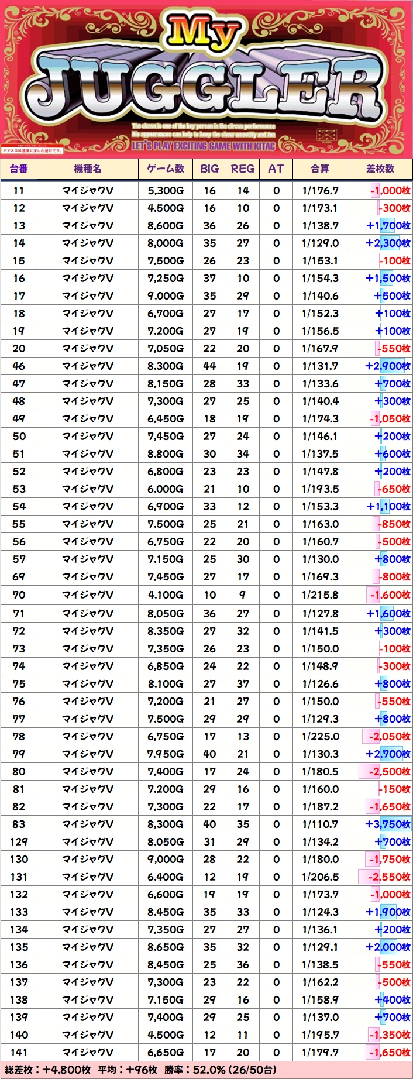
Task: Select the AT column header
Action: point(276,169)
